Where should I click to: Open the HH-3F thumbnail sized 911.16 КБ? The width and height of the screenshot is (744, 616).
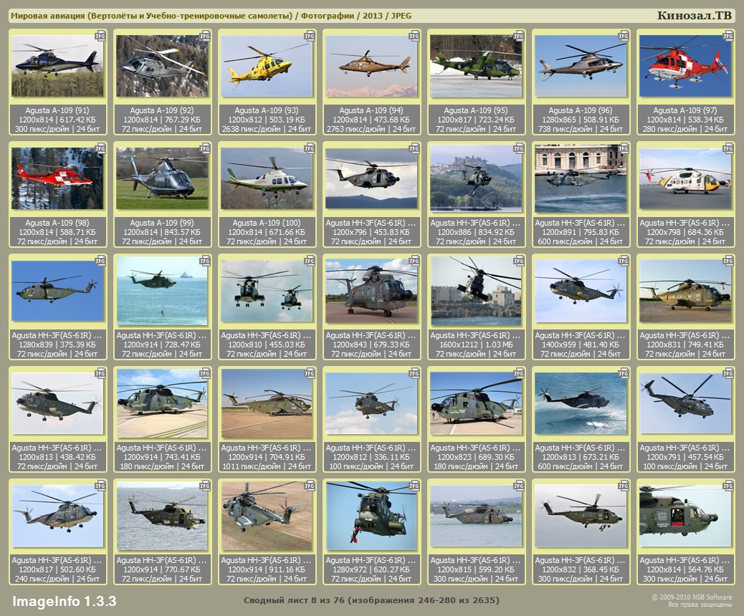[267, 516]
